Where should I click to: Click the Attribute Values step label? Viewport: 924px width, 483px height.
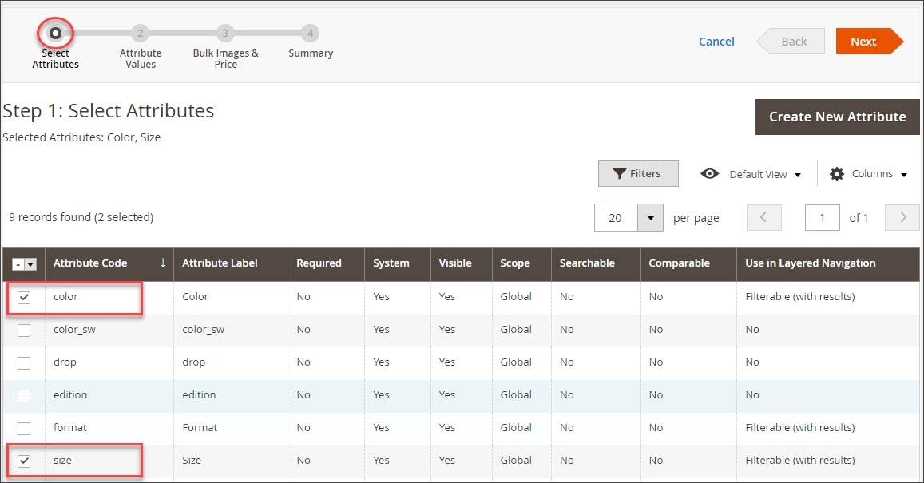(x=141, y=58)
